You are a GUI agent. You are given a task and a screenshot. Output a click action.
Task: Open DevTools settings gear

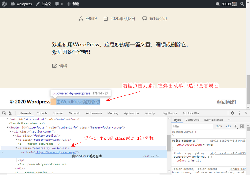(232, 113)
